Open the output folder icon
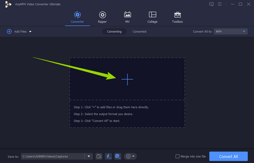This screenshot has width=254, height=163. pyautogui.click(x=99, y=156)
